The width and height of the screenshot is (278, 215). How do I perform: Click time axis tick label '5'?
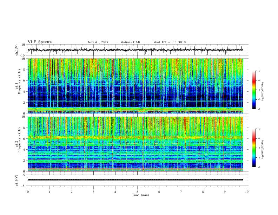137,192
